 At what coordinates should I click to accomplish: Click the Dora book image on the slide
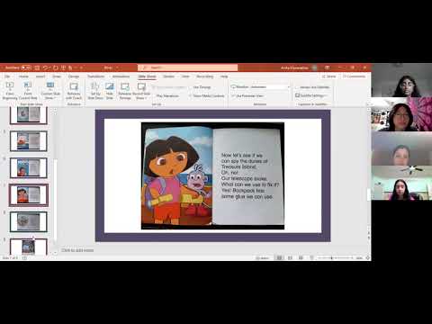[212, 175]
